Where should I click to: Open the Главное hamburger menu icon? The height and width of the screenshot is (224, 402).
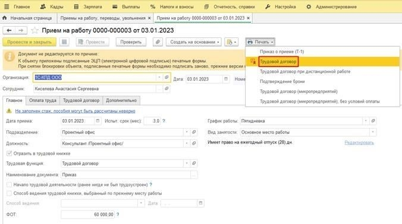point(7,7)
